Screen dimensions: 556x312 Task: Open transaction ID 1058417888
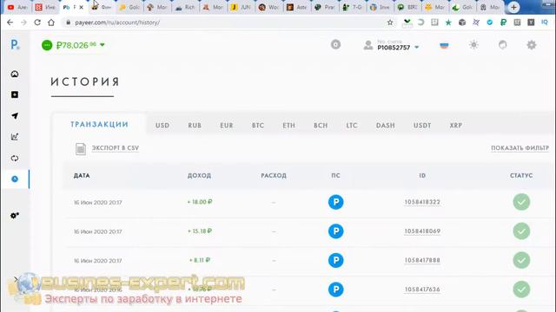(x=422, y=260)
